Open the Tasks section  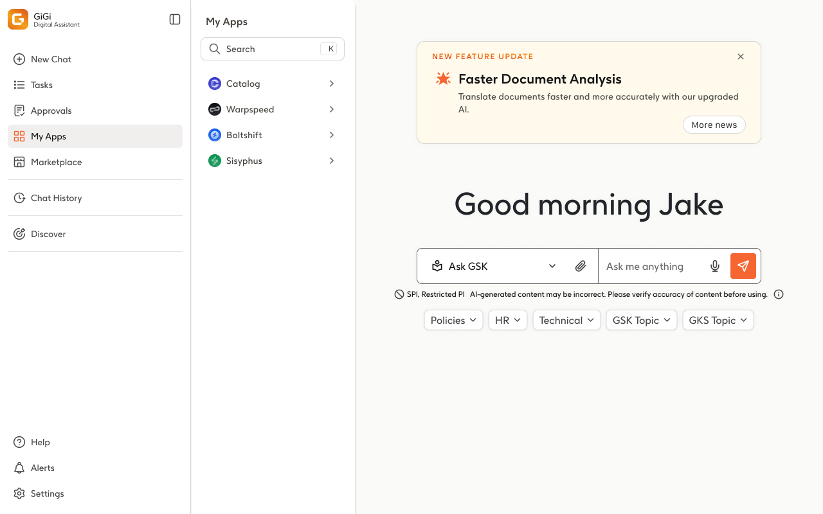pyautogui.click(x=95, y=85)
